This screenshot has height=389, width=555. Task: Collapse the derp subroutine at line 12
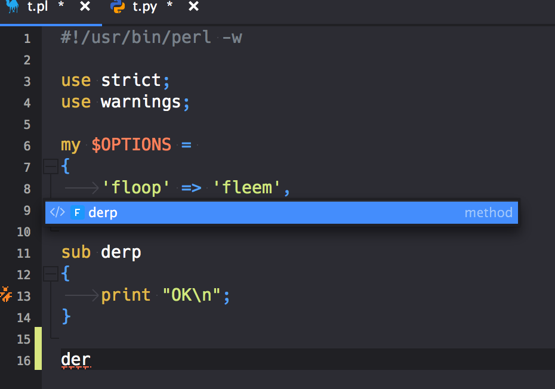point(51,273)
